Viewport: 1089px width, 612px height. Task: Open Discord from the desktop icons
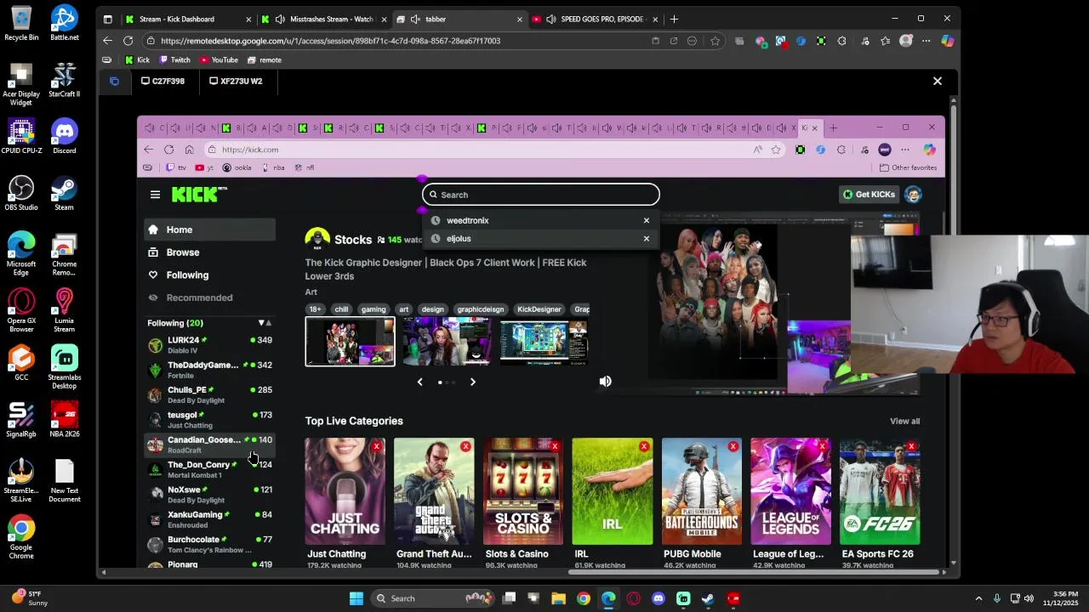tap(64, 136)
